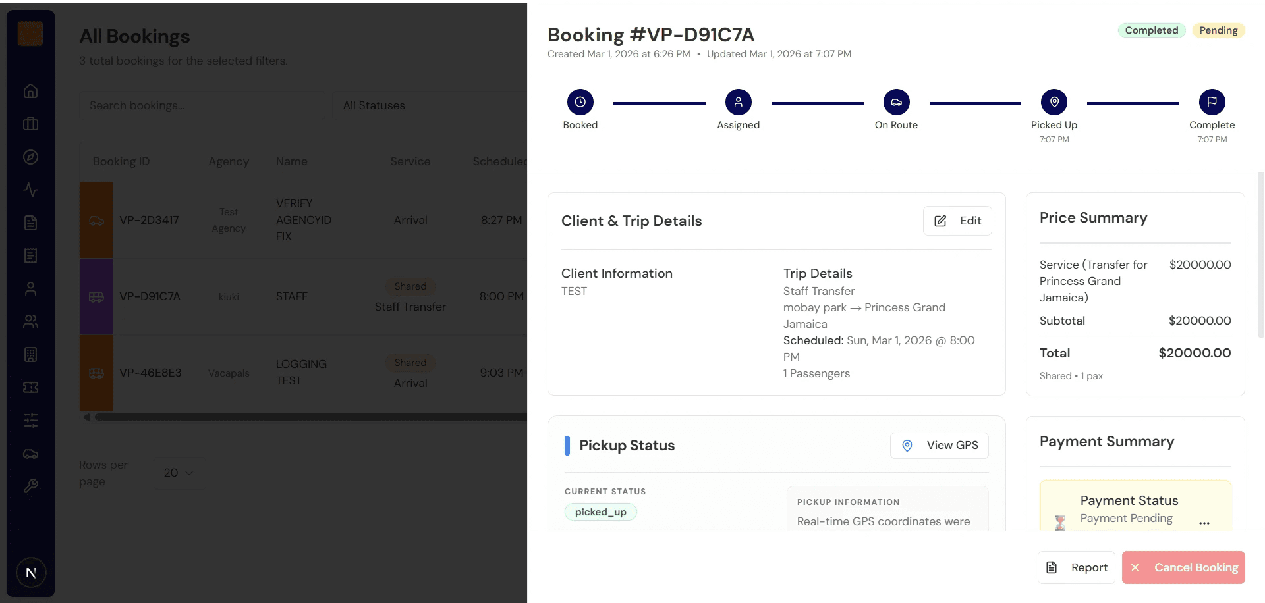The image size is (1265, 603).
Task: Click the Complete flag step icon
Action: 1212,102
